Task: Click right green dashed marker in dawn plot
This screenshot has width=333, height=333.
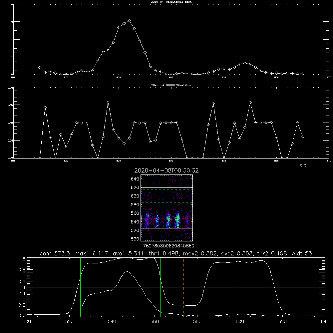Action: pyautogui.click(x=184, y=39)
